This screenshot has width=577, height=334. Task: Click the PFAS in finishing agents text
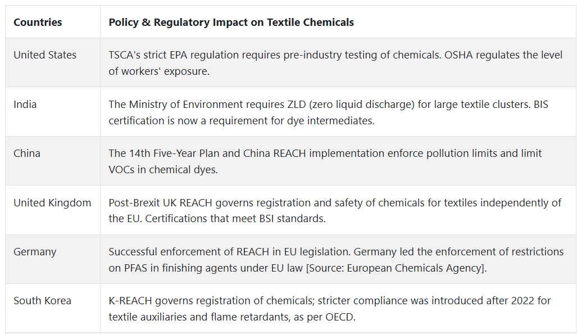[206, 268]
